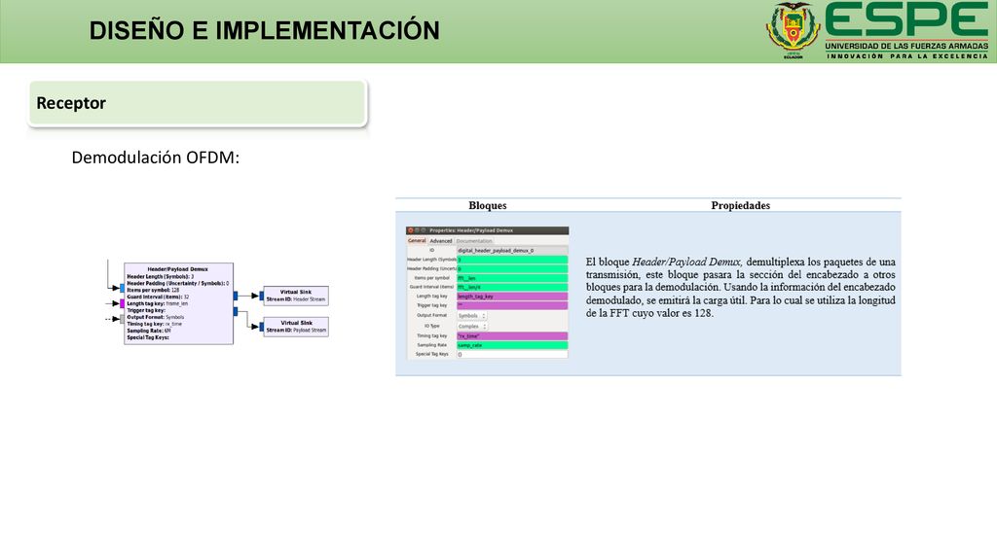This screenshot has width=997, height=560.
Task: Click the 'Demodulación OFDM:' text
Action: pyautogui.click(x=155, y=157)
